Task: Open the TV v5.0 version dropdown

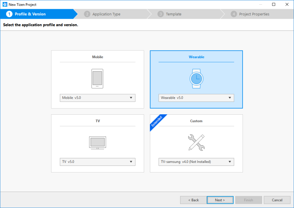Action: tap(97, 162)
